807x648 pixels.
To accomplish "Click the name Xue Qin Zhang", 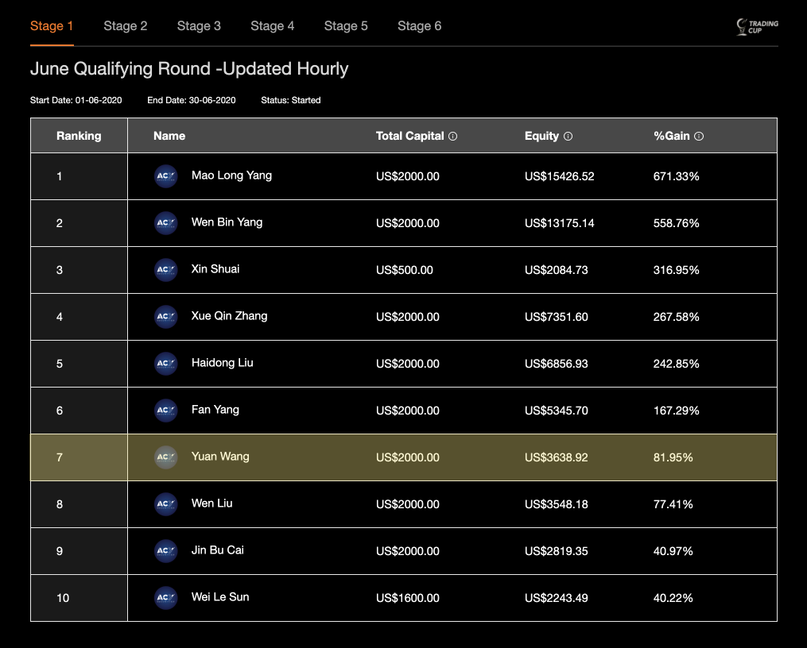I will tap(229, 316).
